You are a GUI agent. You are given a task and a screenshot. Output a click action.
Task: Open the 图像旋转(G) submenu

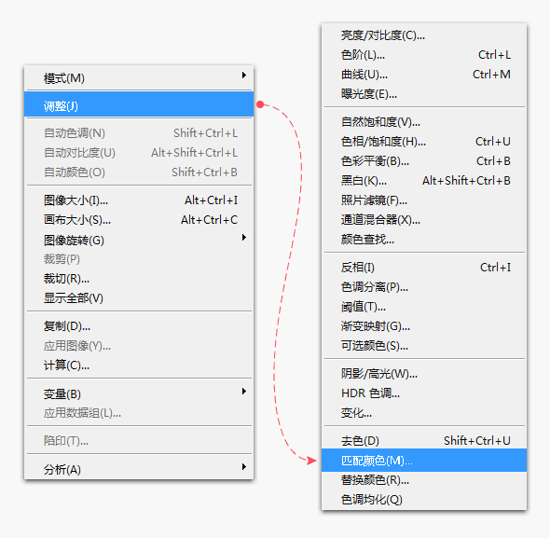pos(139,240)
